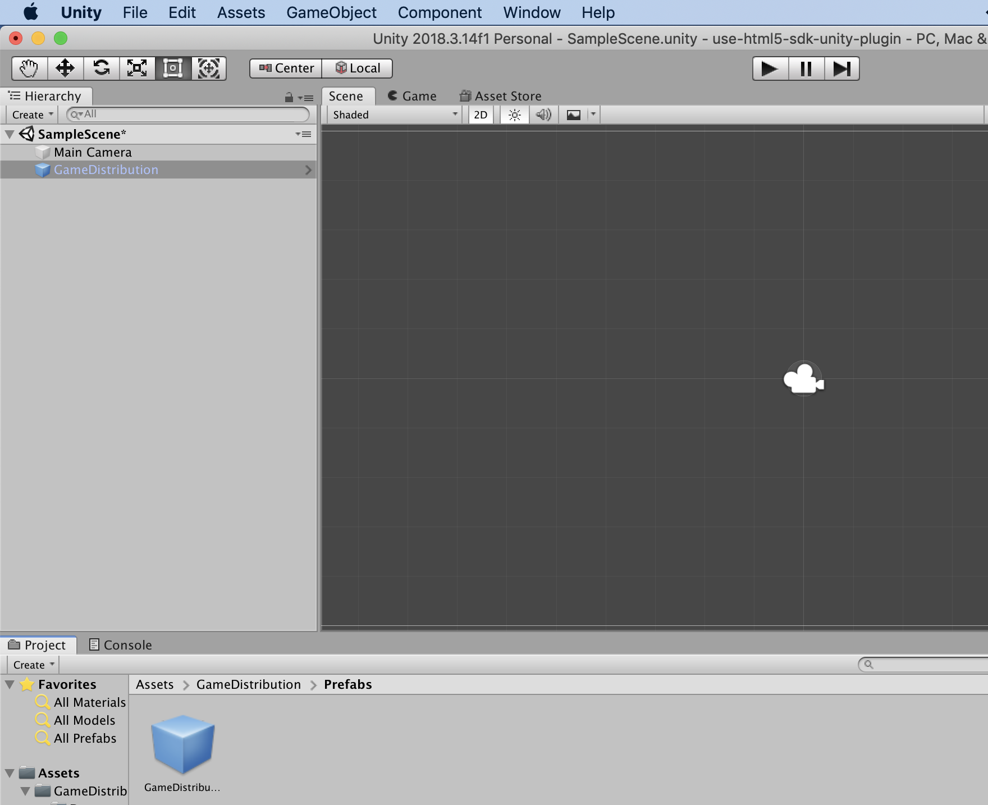Toggle scene audio
The image size is (988, 805).
click(543, 115)
